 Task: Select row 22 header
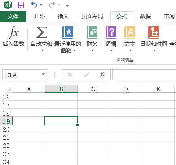6,146
